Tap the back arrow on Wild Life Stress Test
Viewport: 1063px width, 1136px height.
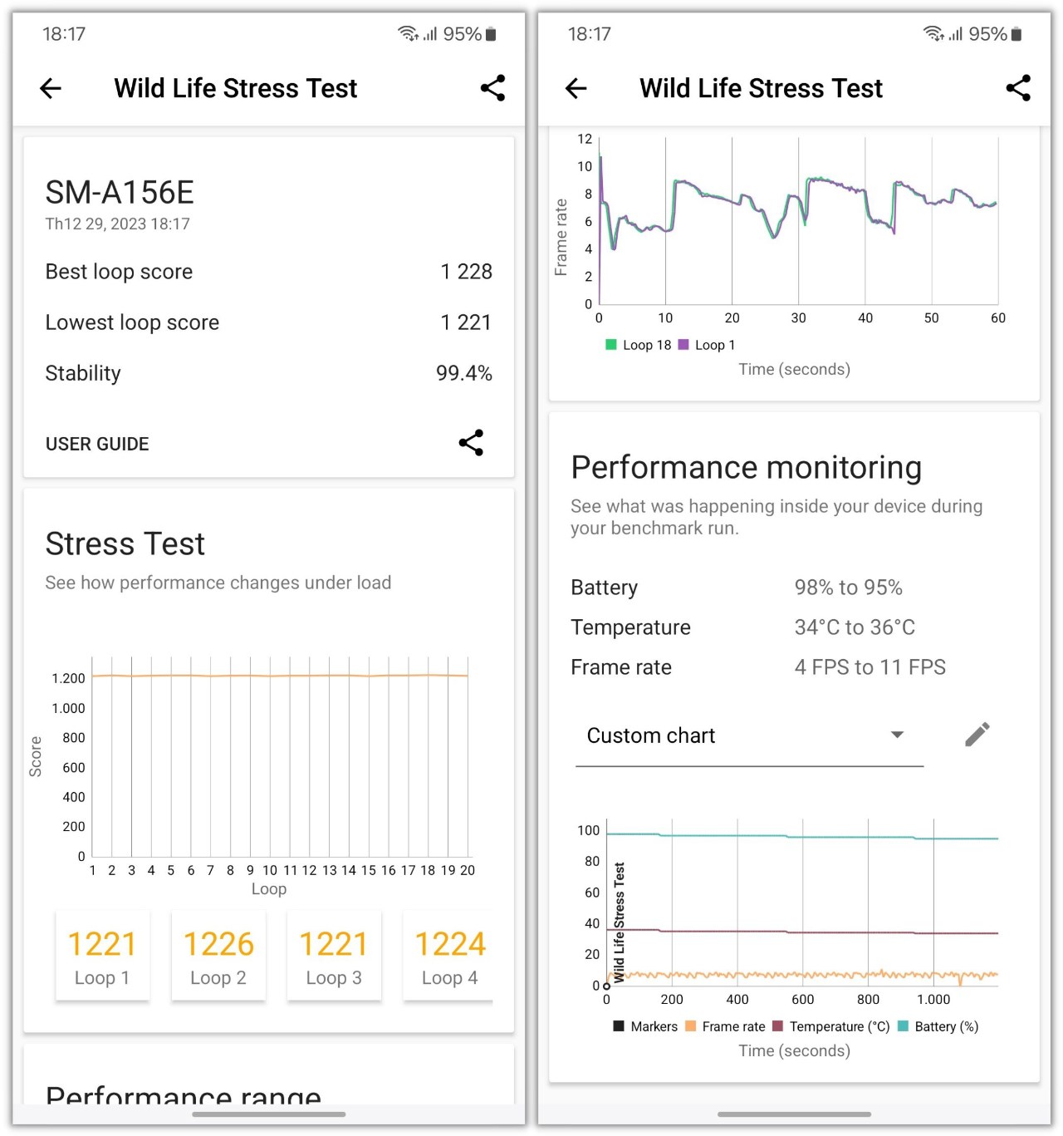(50, 88)
